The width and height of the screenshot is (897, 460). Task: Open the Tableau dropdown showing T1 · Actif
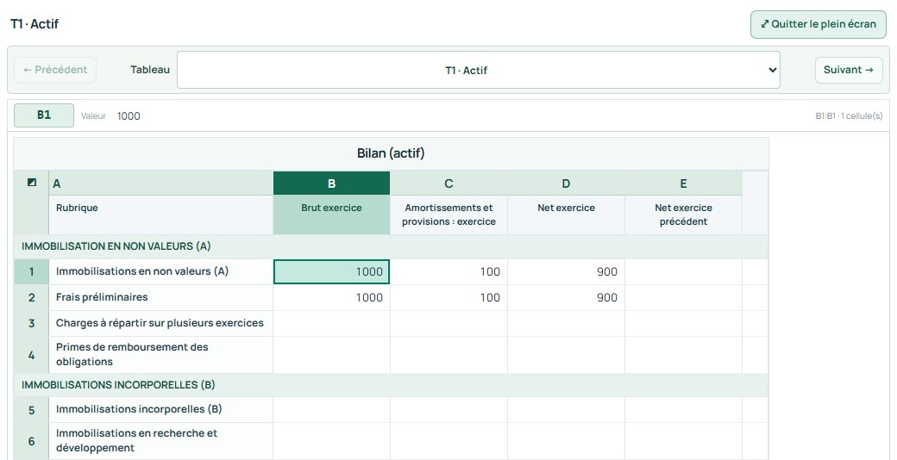(x=478, y=71)
